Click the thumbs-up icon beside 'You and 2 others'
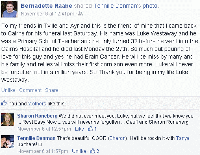Image resolution: width=200 pixels, height=155 pixels. [4, 103]
